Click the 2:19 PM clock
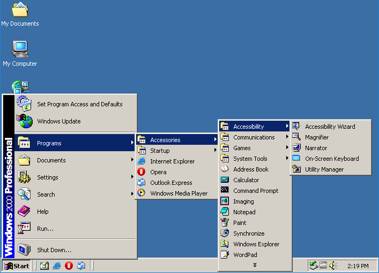This screenshot has height=273, width=379. (x=358, y=266)
